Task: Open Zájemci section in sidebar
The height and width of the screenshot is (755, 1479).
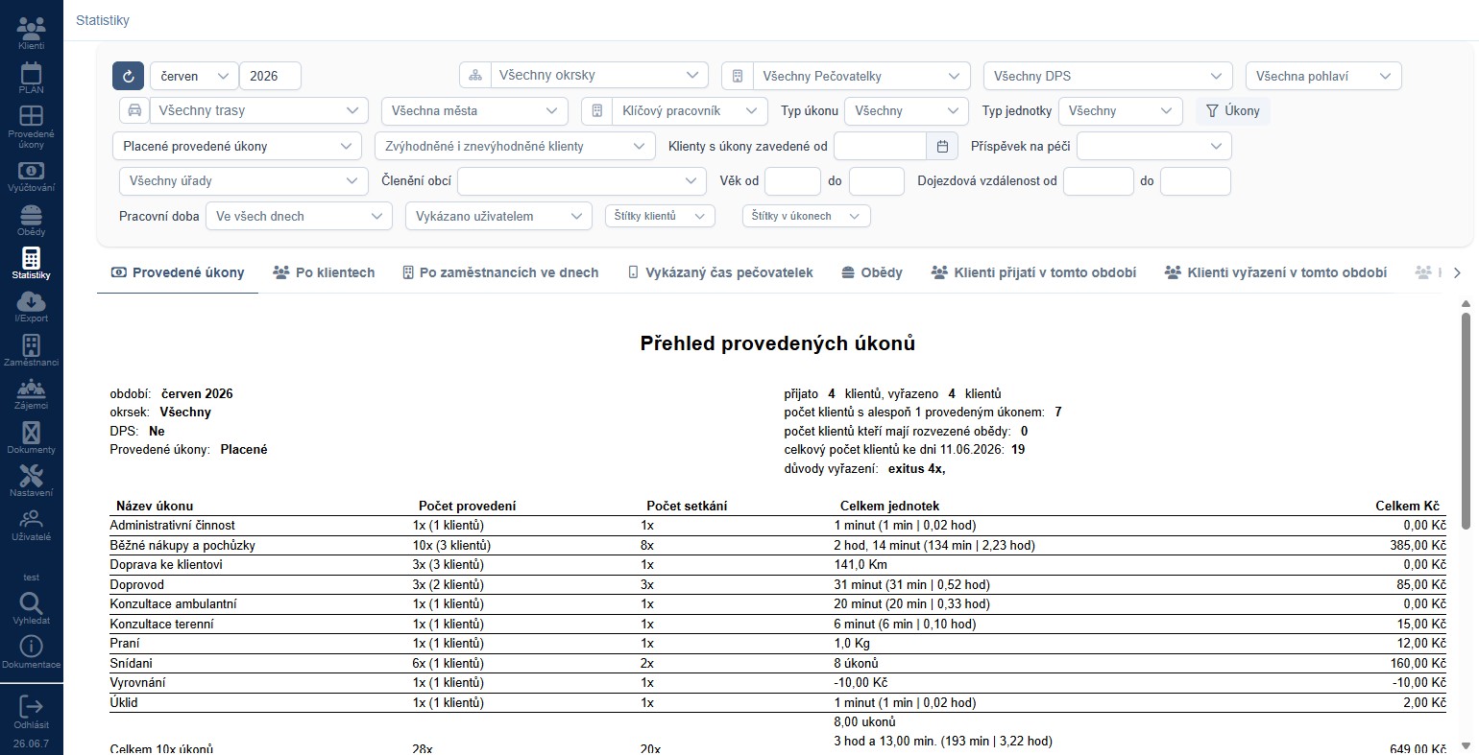Action: [x=31, y=393]
